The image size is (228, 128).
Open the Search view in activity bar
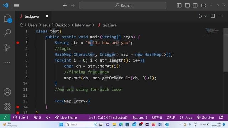pyautogui.click(x=7, y=33)
